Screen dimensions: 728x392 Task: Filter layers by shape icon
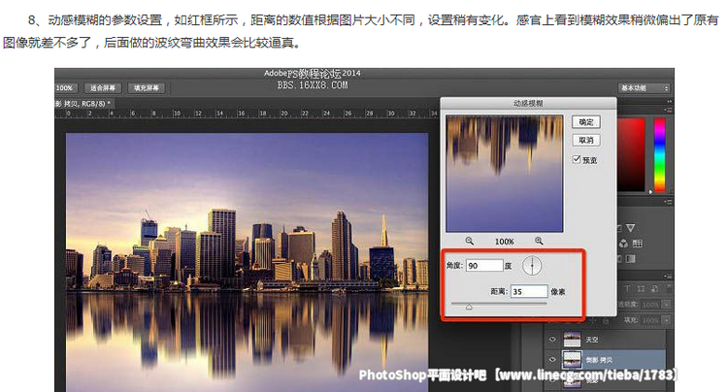(x=641, y=288)
